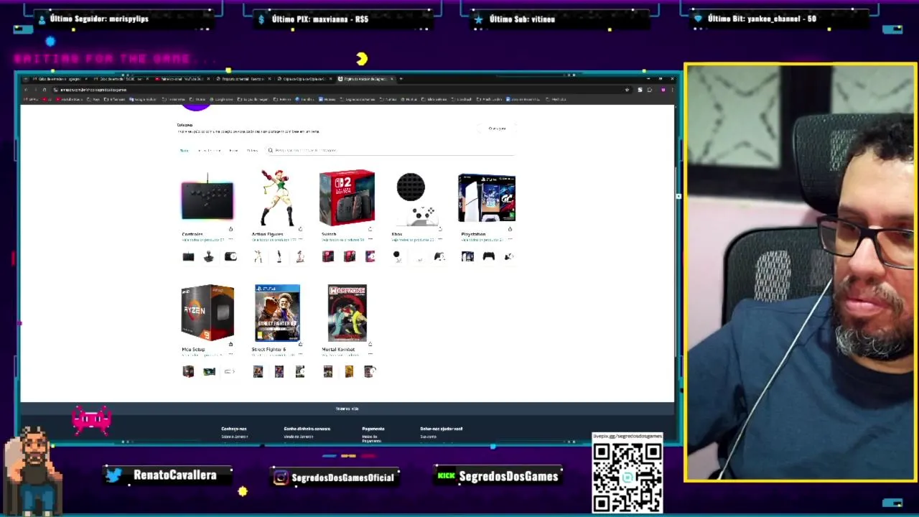Open more options for Playstation collection
Image resolution: width=919 pixels, height=517 pixels.
(510, 239)
